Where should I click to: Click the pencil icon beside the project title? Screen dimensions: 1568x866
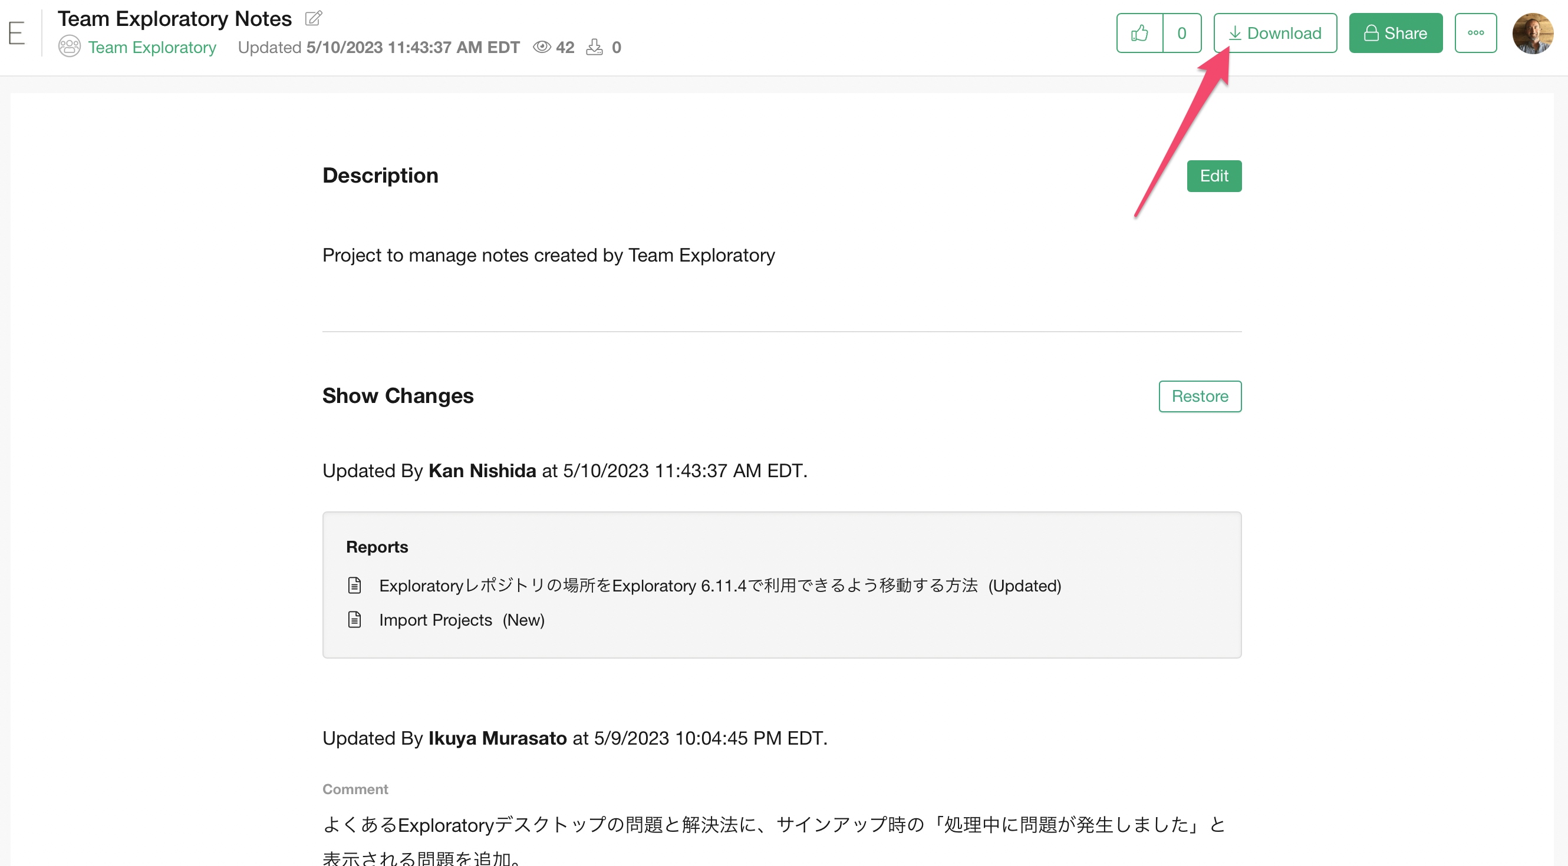(313, 18)
